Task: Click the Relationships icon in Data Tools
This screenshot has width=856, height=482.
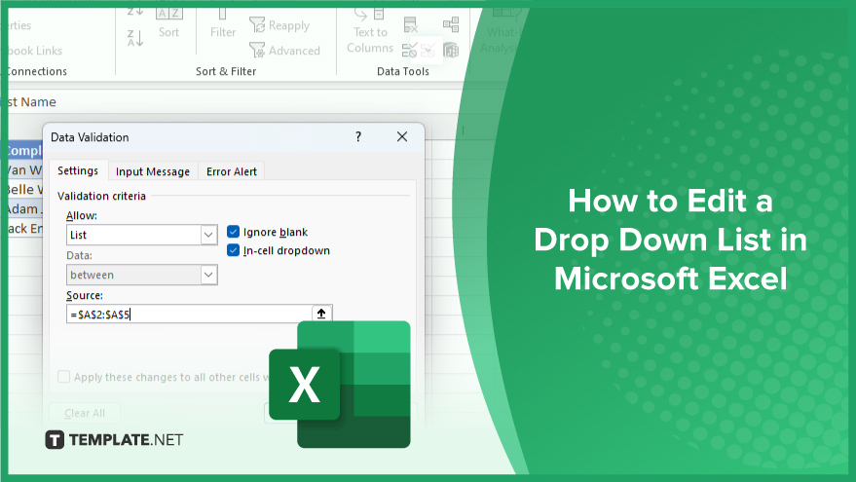Action: (451, 24)
